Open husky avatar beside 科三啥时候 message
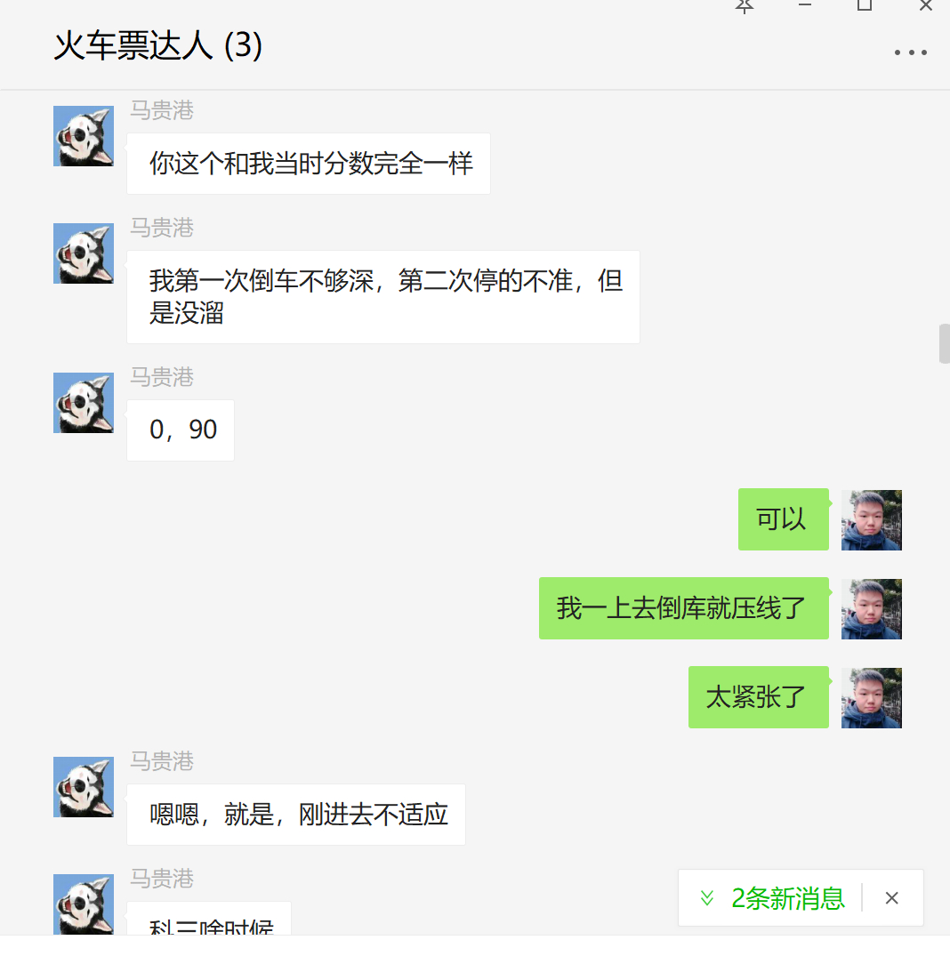The height and width of the screenshot is (956, 950). coord(84,904)
